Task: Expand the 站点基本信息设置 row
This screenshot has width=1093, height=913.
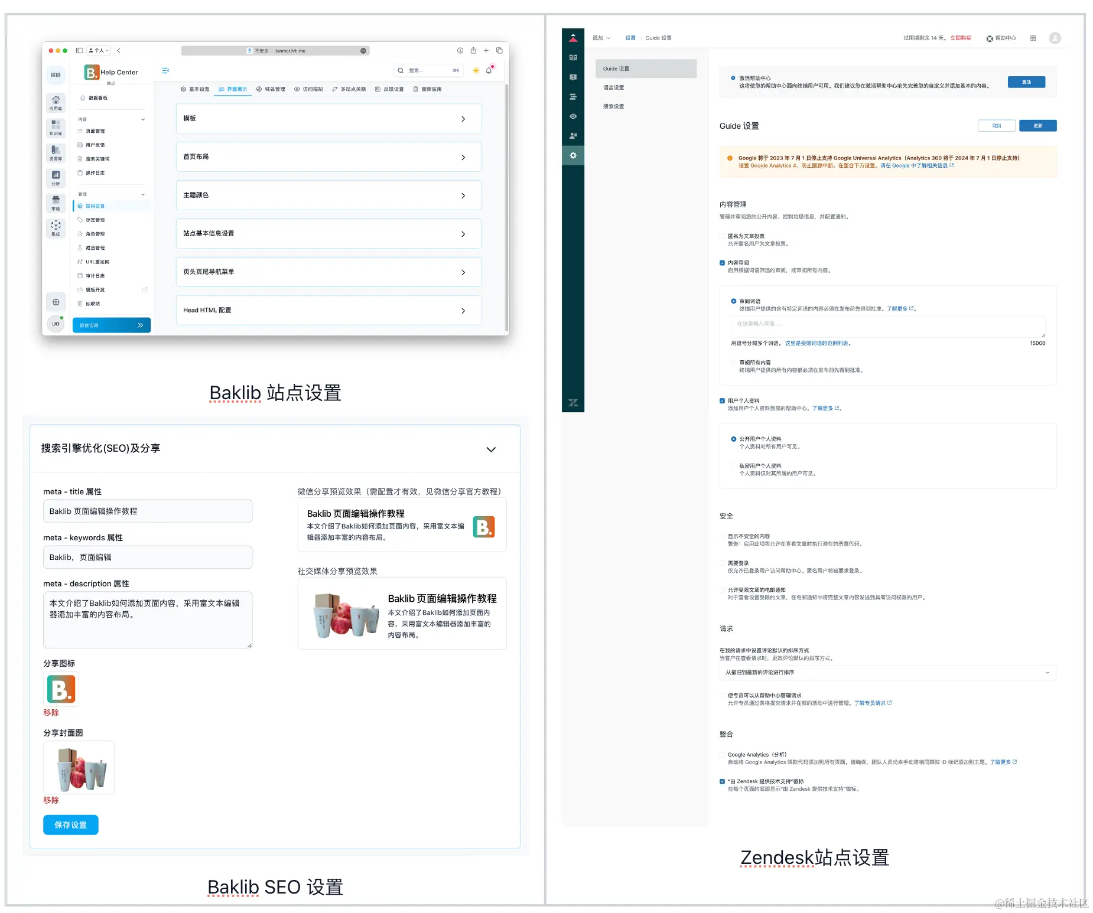Action: point(328,234)
